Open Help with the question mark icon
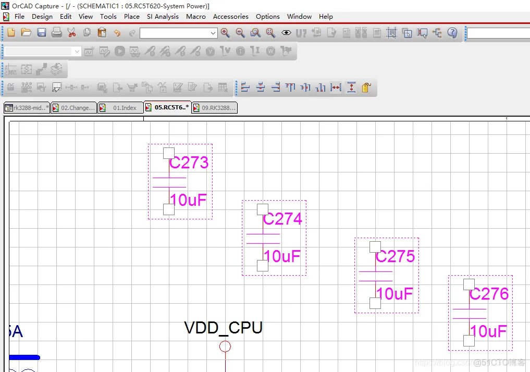Image resolution: width=530 pixels, height=372 pixels. point(452,32)
